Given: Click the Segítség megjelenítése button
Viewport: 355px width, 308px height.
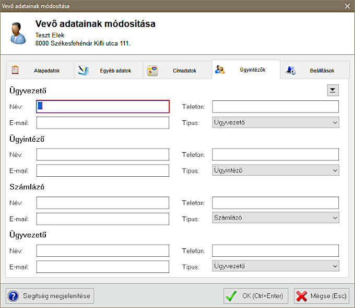Looking at the screenshot, I should coord(50,296).
